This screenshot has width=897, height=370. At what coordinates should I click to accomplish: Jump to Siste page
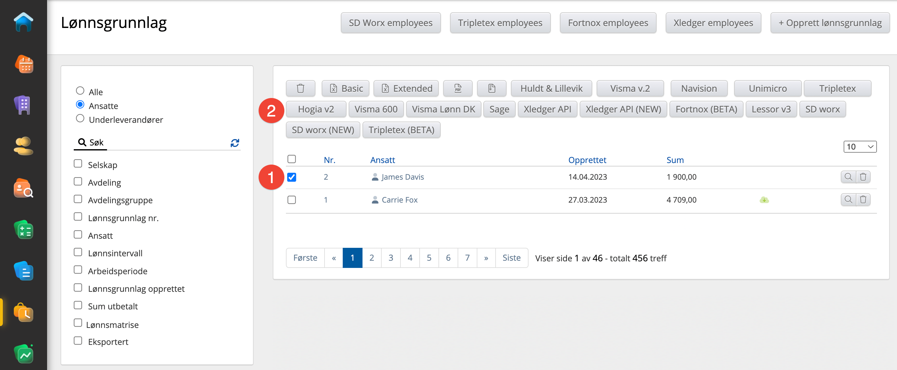click(x=511, y=258)
